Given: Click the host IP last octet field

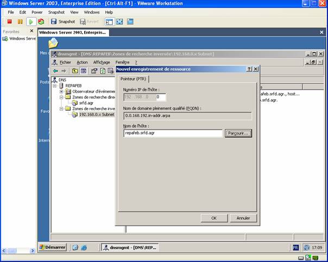Looking at the screenshot, I should point(161,97).
